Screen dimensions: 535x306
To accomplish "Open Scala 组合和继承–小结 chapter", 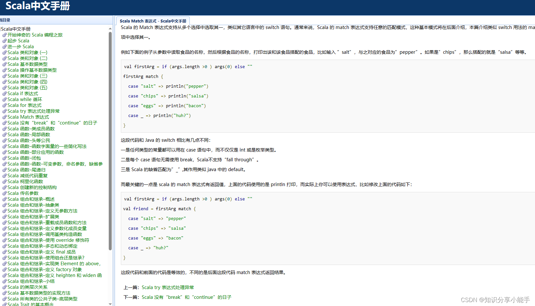I will click(x=31, y=281).
